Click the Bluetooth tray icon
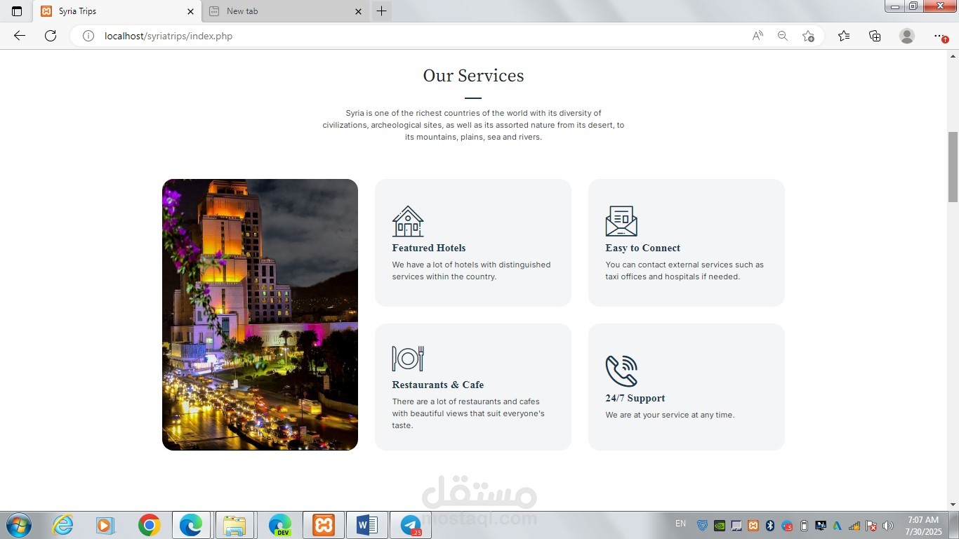The height and width of the screenshot is (539, 959). click(x=770, y=526)
